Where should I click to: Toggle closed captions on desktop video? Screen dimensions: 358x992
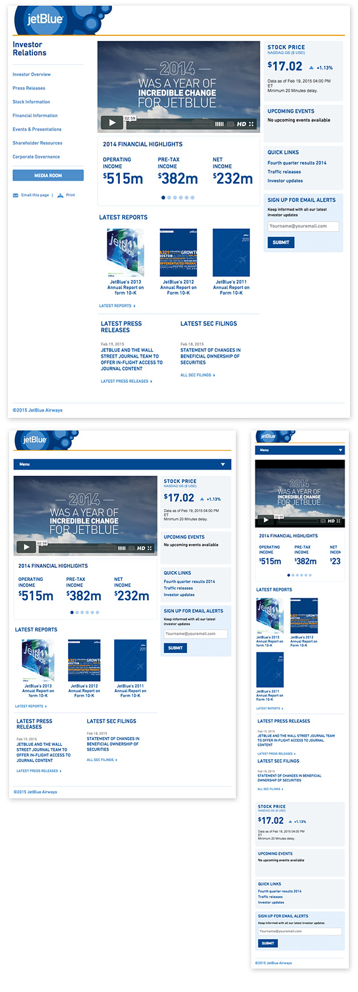pyautogui.click(x=231, y=124)
